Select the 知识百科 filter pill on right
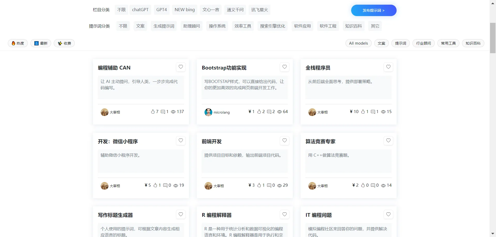Image resolution: width=496 pixels, height=237 pixels. (x=473, y=43)
